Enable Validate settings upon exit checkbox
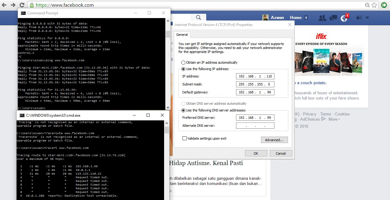This screenshot has width=390, height=200. coord(184,138)
